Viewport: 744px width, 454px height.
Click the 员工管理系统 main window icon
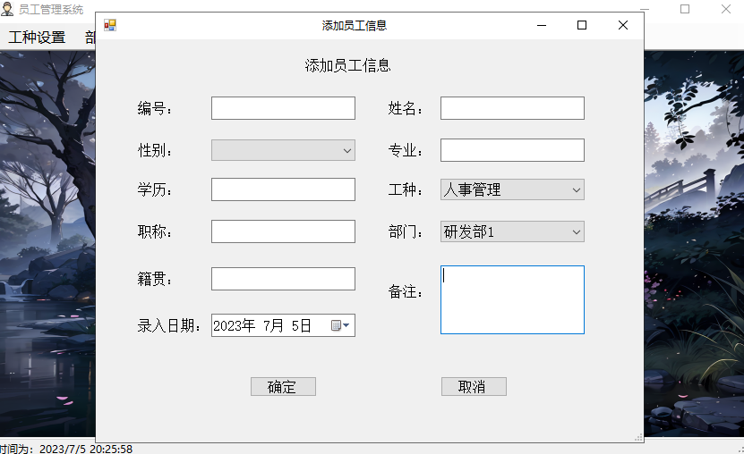(8, 9)
